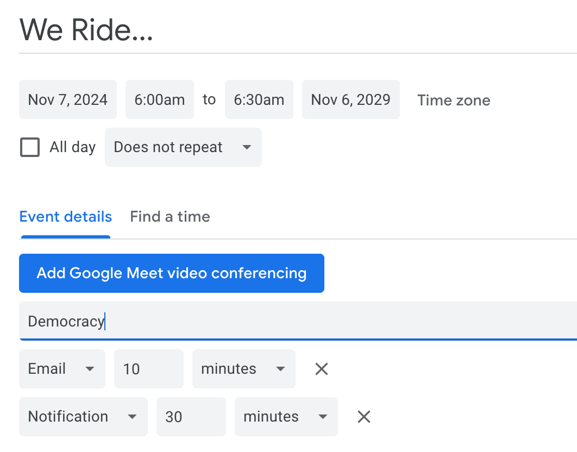This screenshot has height=452, width=577.
Task: Open minutes unit dropdown for Notification reminder
Action: pos(286,417)
